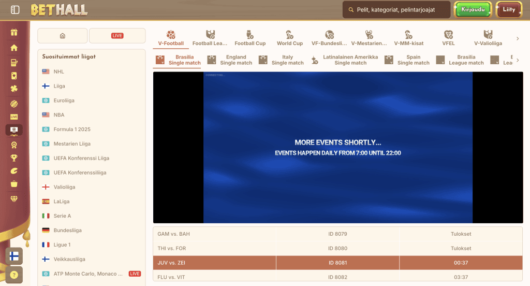The height and width of the screenshot is (286, 530).
Task: Open UEFA Konferenssiliiga entry
Action: point(91,173)
